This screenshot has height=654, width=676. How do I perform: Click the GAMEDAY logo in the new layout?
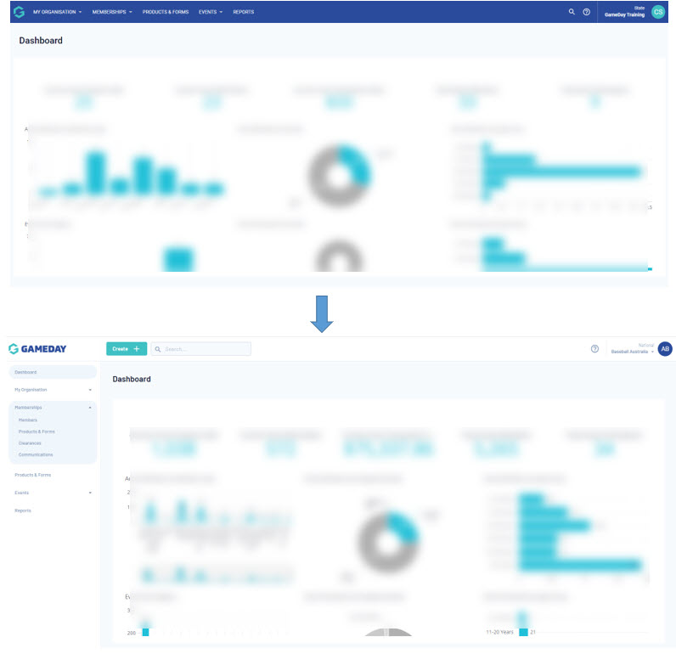tap(37, 349)
